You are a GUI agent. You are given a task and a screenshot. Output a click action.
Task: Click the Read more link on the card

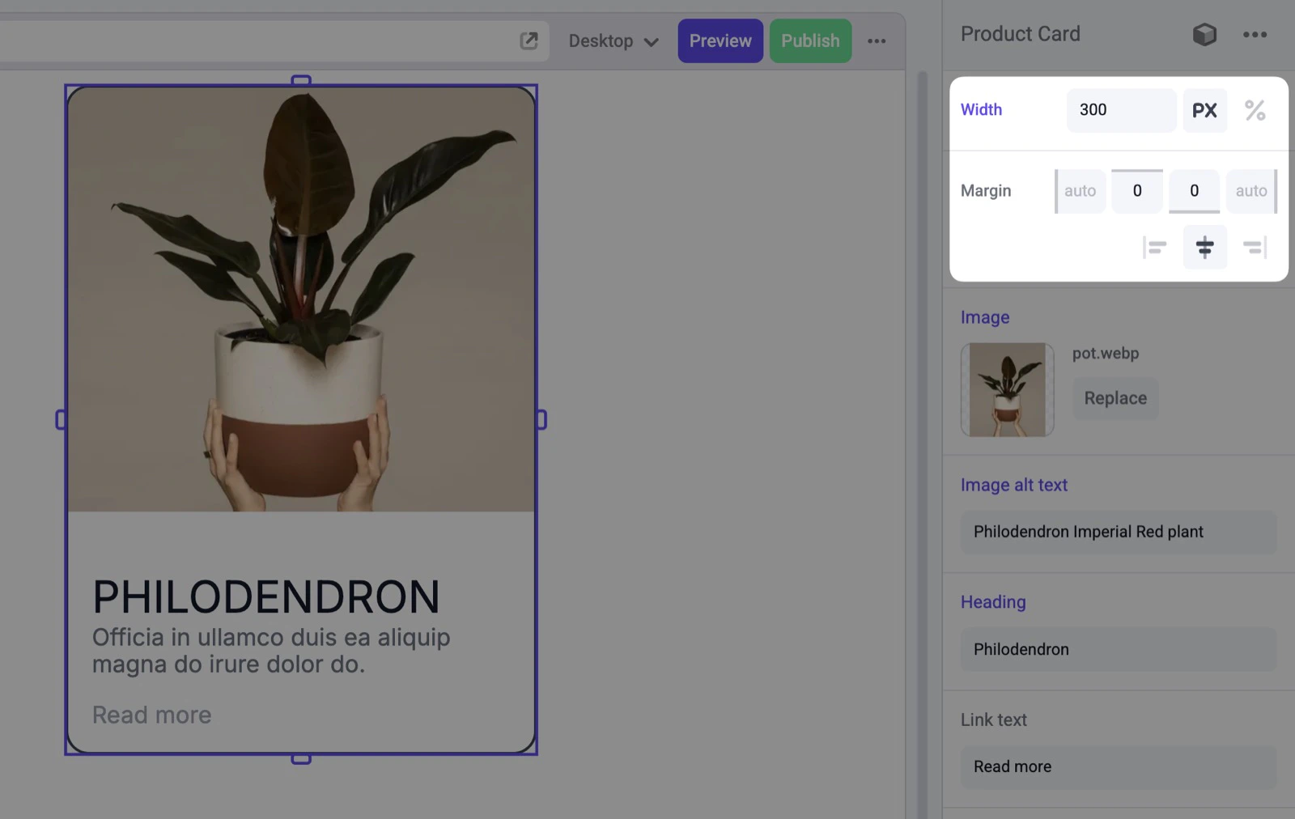pyautogui.click(x=151, y=715)
